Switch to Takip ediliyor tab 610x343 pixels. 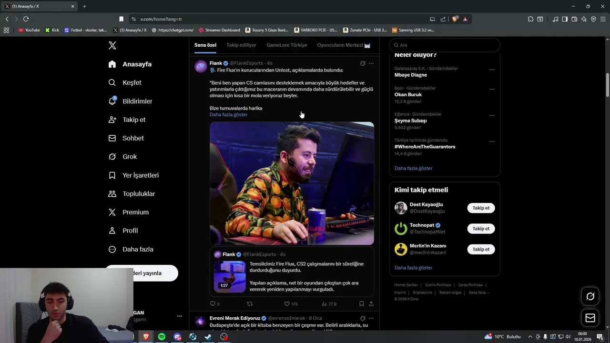241,45
